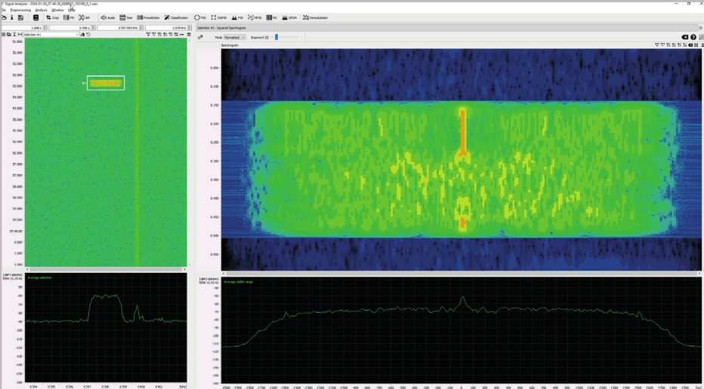Click the help question mark icon

693,37
